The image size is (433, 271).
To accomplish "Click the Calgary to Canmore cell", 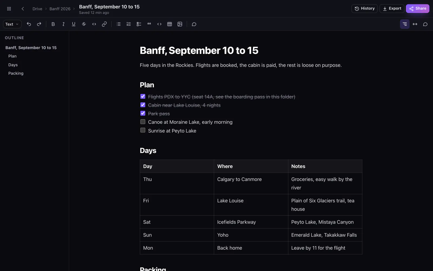I will (251, 183).
